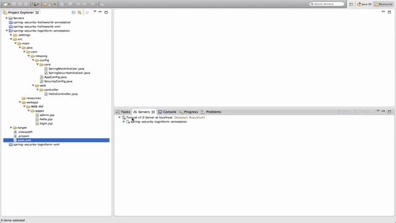This screenshot has width=396, height=223.
Task: Close the Project Explorer tab with its X
Action: [37, 12]
